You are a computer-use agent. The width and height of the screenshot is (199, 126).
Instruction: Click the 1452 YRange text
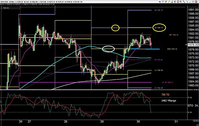click(x=169, y=101)
